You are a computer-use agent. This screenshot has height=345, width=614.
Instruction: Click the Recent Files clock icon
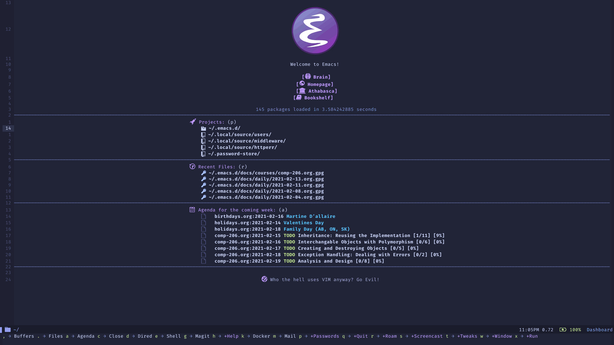click(x=192, y=166)
